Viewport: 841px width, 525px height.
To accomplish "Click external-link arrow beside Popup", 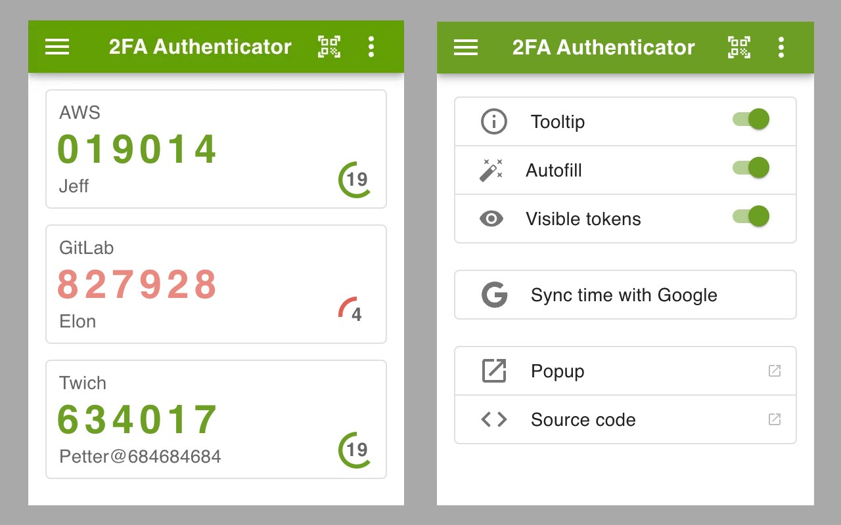I will point(775,371).
